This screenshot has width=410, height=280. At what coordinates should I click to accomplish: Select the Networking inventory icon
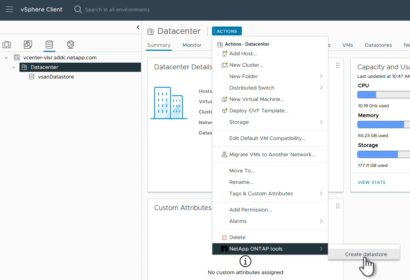coord(71,45)
